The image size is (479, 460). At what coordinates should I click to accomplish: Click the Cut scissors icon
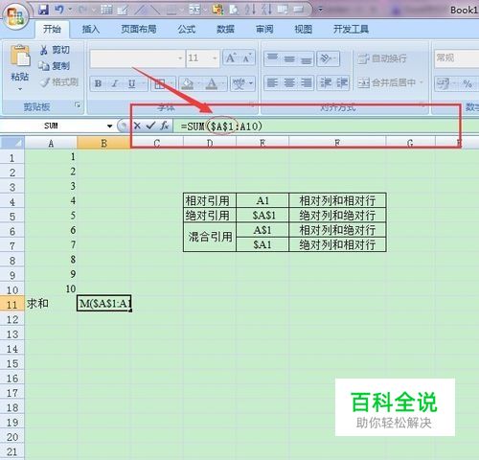click(x=44, y=50)
